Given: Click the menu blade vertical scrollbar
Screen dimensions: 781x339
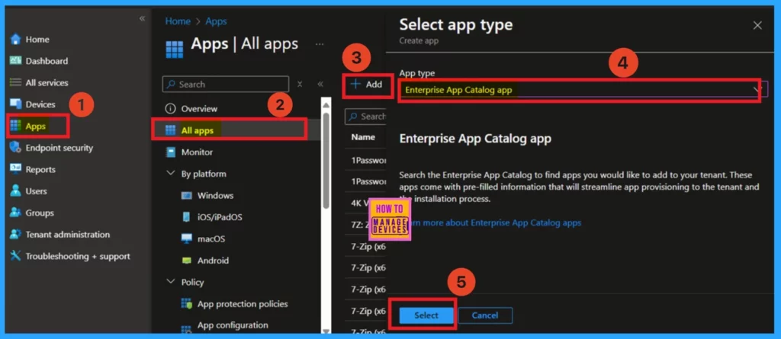Looking at the screenshot, I should [x=326, y=159].
